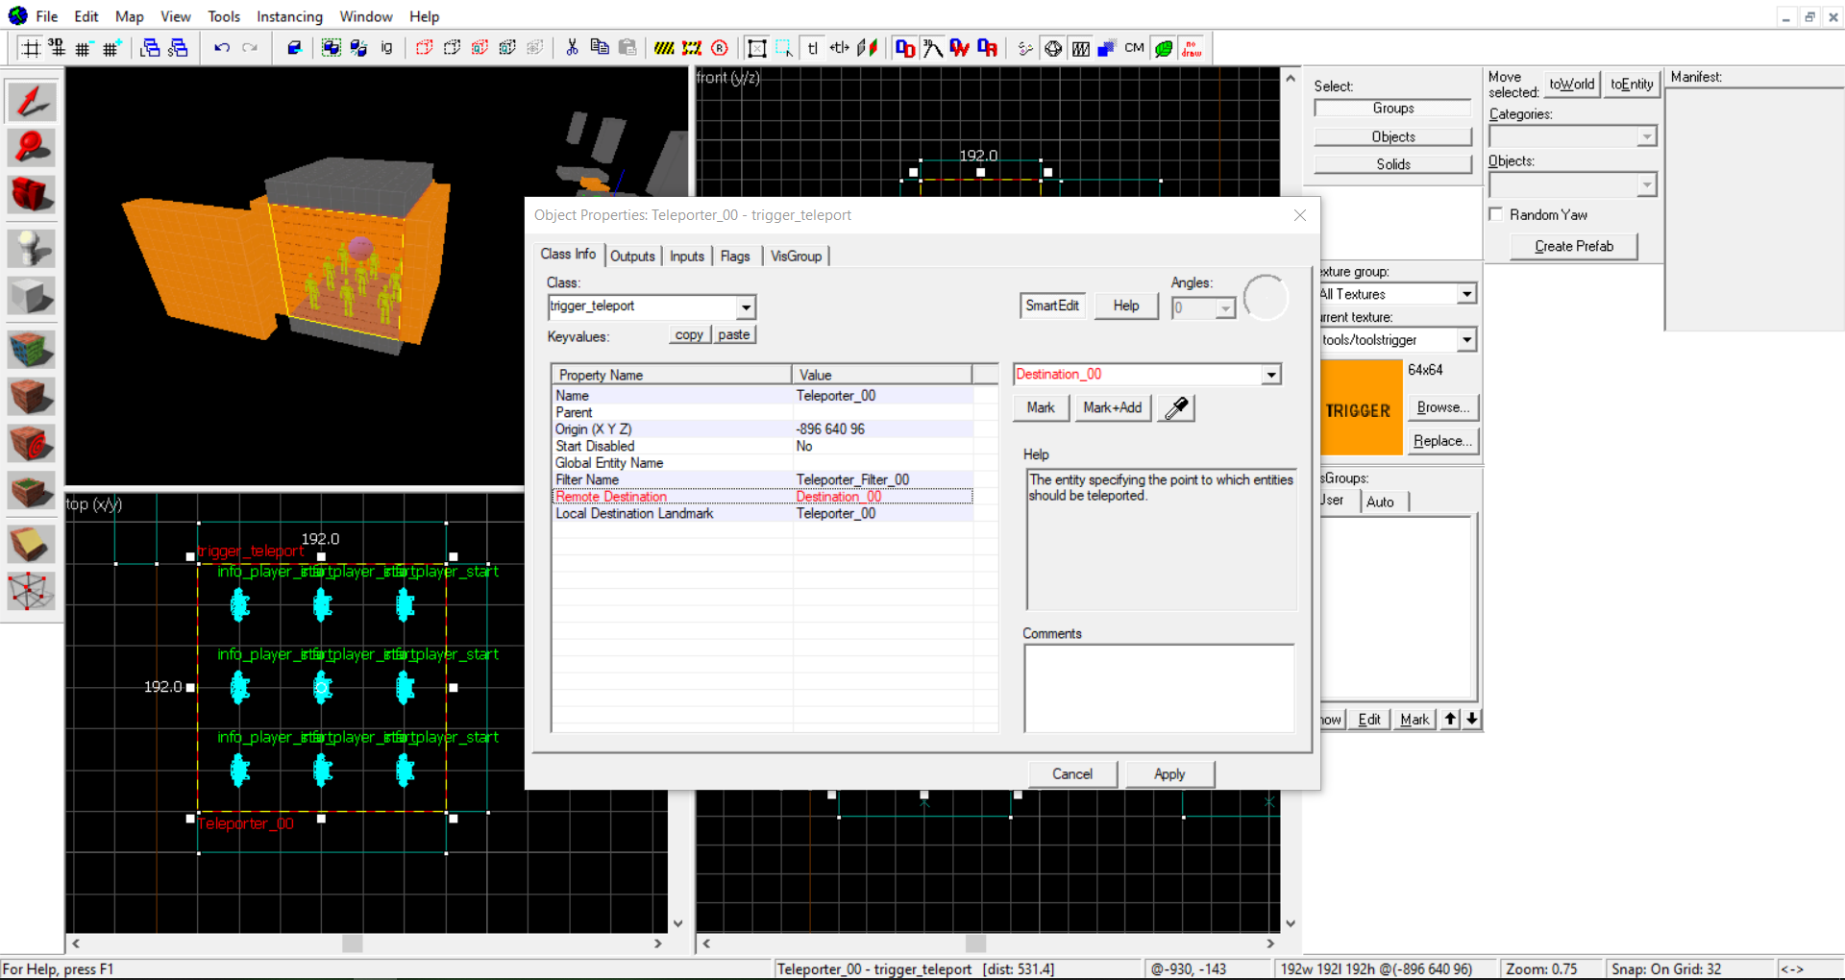Open the Instancing menu

click(289, 16)
